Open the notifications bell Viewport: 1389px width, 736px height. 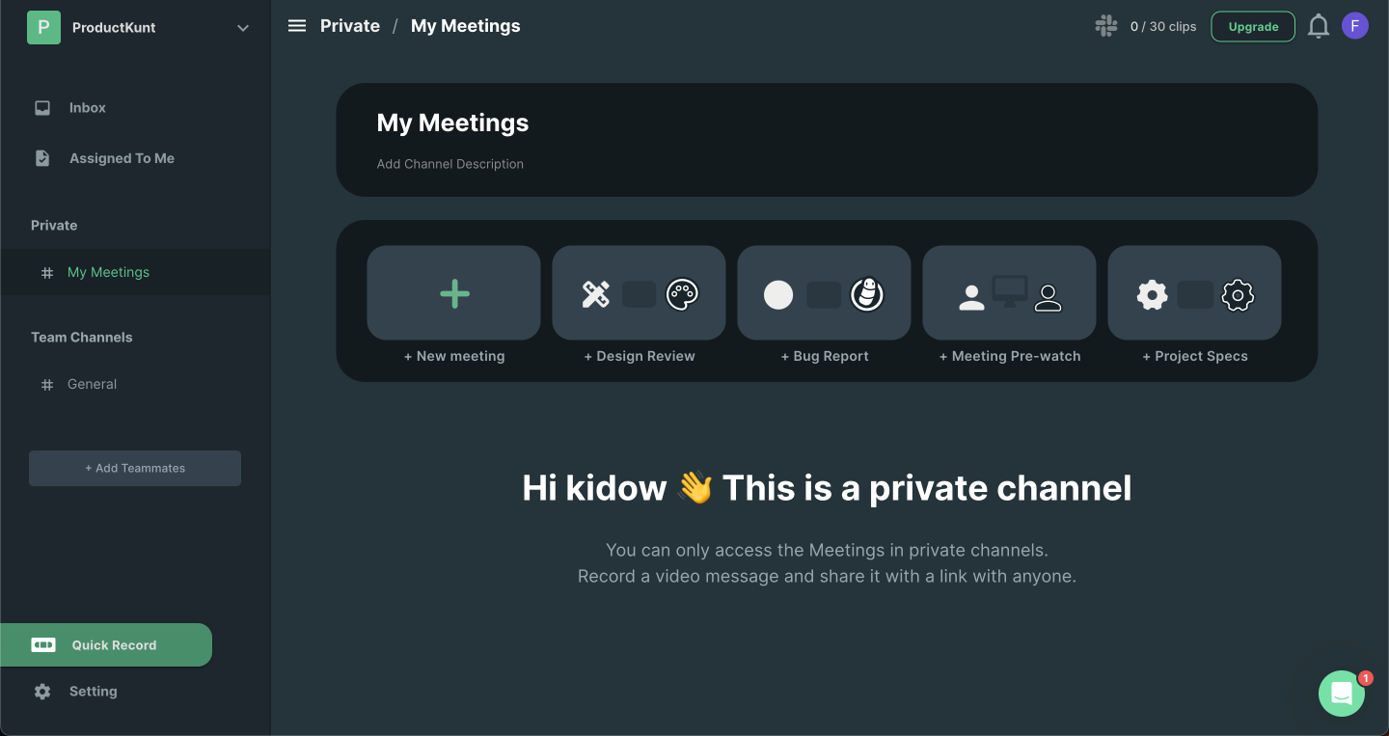pos(1318,27)
